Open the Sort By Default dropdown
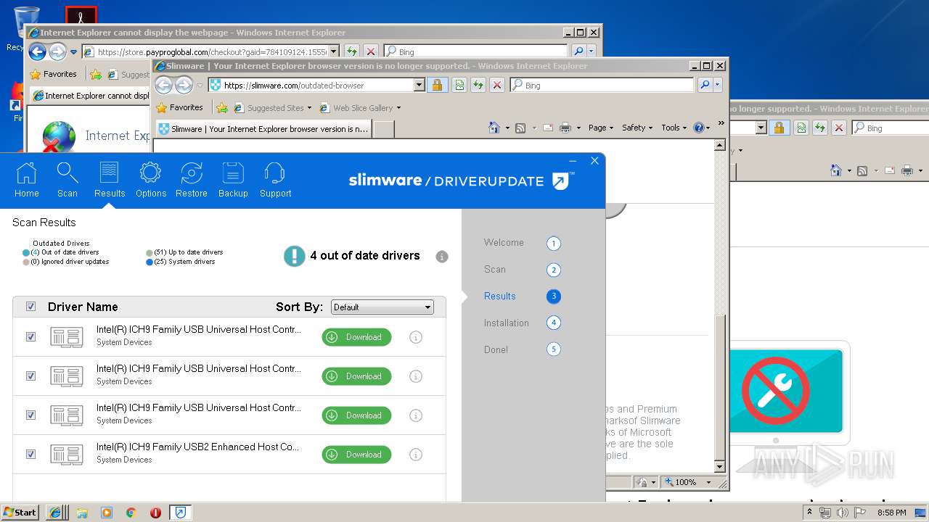929x522 pixels. (382, 307)
